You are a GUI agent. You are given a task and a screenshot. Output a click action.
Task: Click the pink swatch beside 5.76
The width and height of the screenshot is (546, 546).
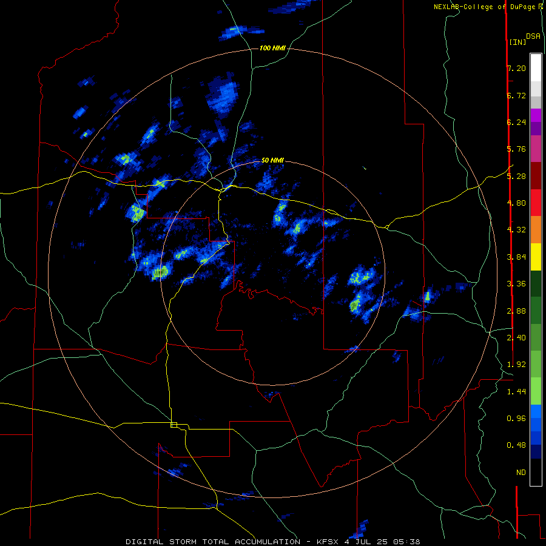tap(536, 149)
